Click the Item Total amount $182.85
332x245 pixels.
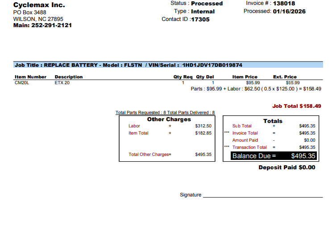(x=203, y=133)
